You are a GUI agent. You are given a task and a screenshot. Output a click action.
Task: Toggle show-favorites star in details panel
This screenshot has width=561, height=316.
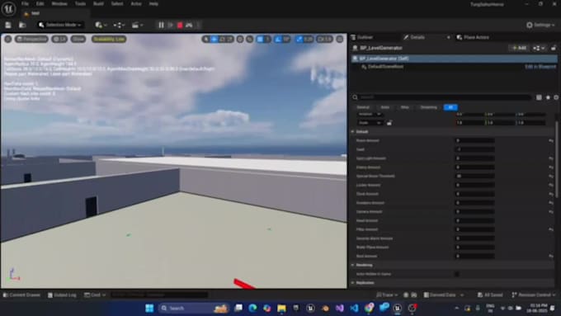click(x=548, y=97)
